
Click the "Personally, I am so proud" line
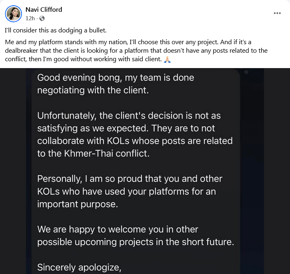[x=129, y=179]
